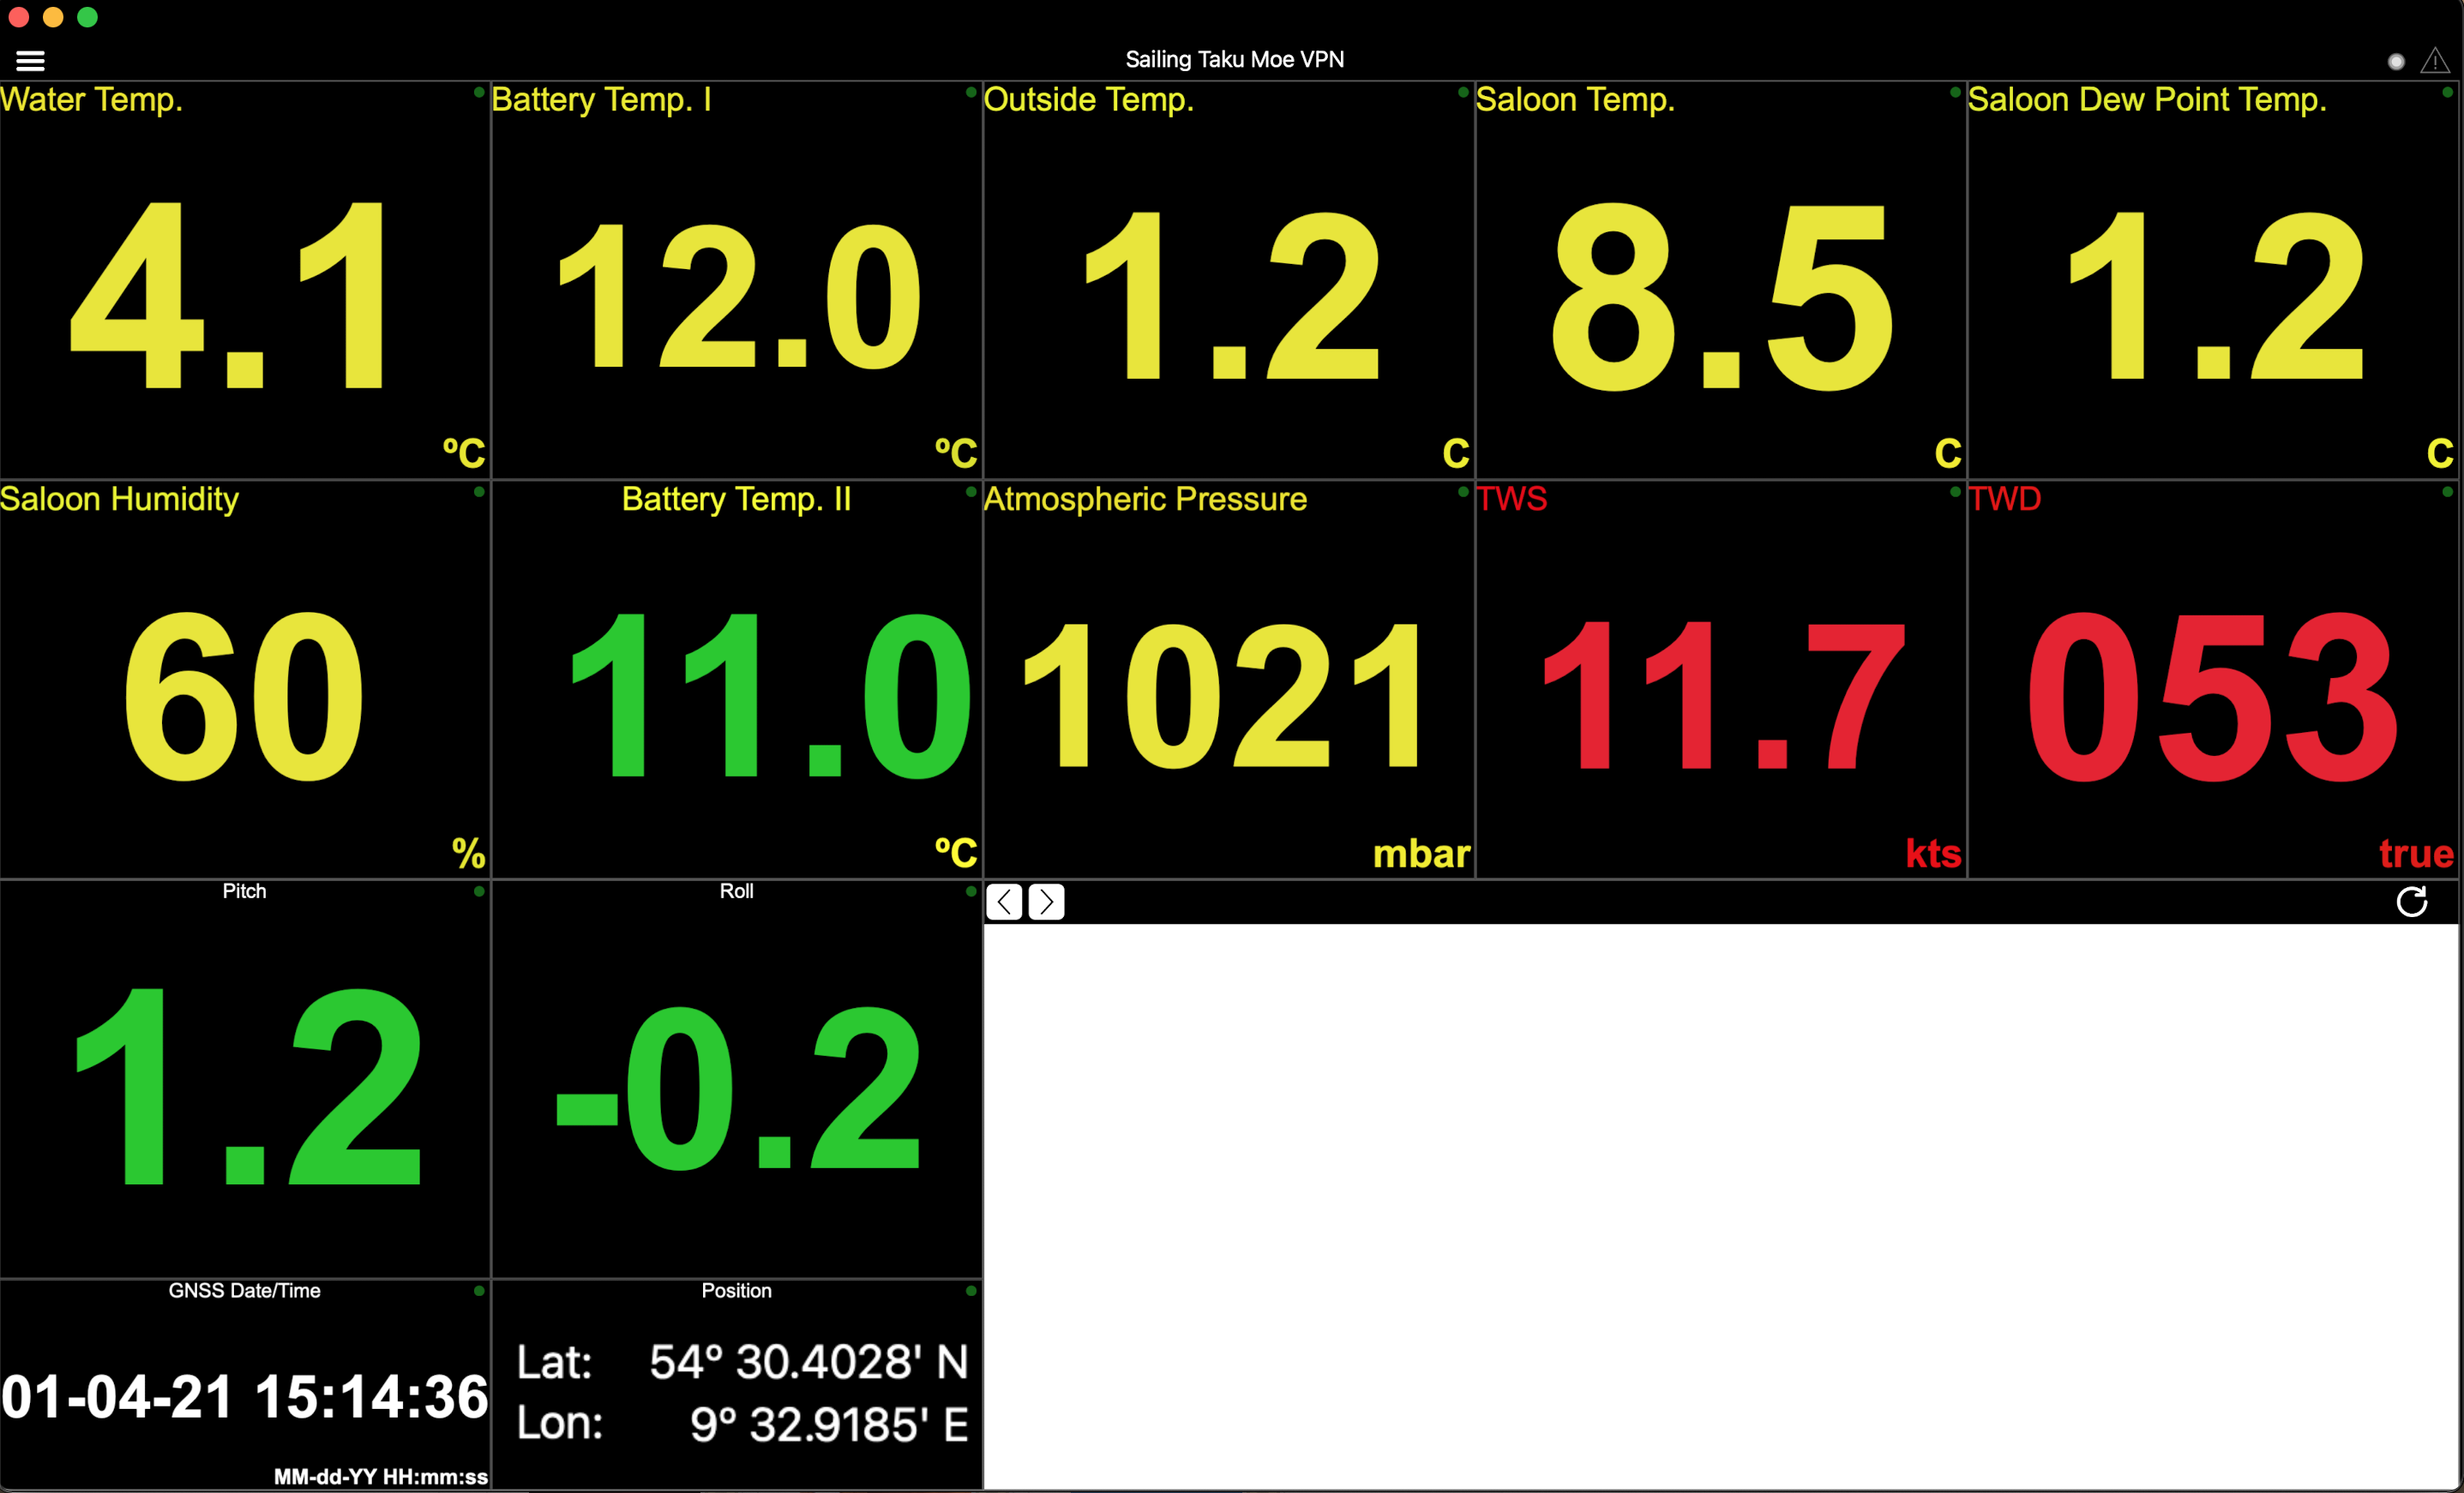Screen dimensions: 2464x1493
Task: Reload the embedded web widget
Action: coord(2411,902)
